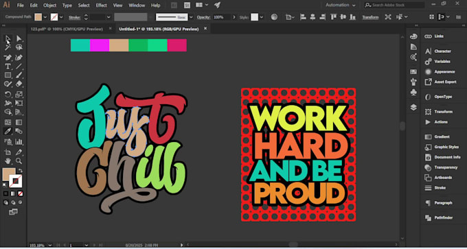Select the Free Transform tool
The width and height of the screenshot is (467, 249).
pos(19,103)
